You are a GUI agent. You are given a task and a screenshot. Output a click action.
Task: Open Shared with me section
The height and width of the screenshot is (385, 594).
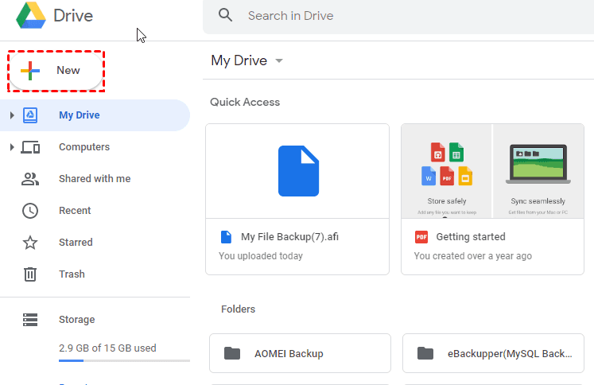point(94,179)
